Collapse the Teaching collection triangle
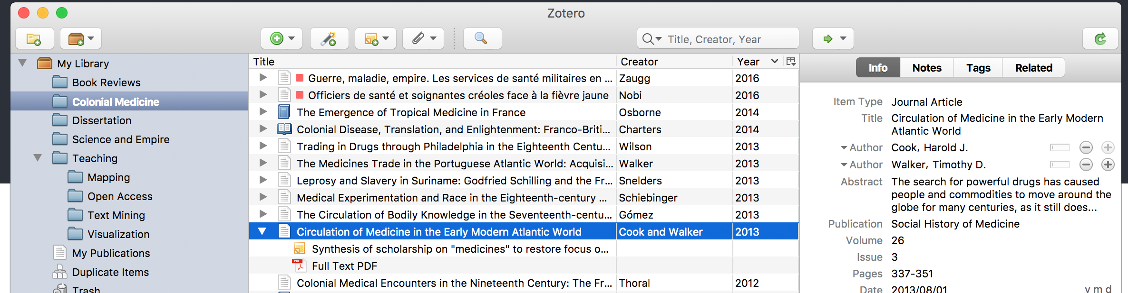1128x293 pixels. pos(38,158)
